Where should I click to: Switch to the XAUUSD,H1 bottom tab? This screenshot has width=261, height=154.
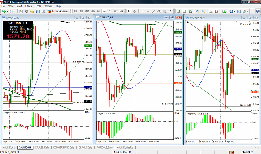pyautogui.click(x=8, y=147)
